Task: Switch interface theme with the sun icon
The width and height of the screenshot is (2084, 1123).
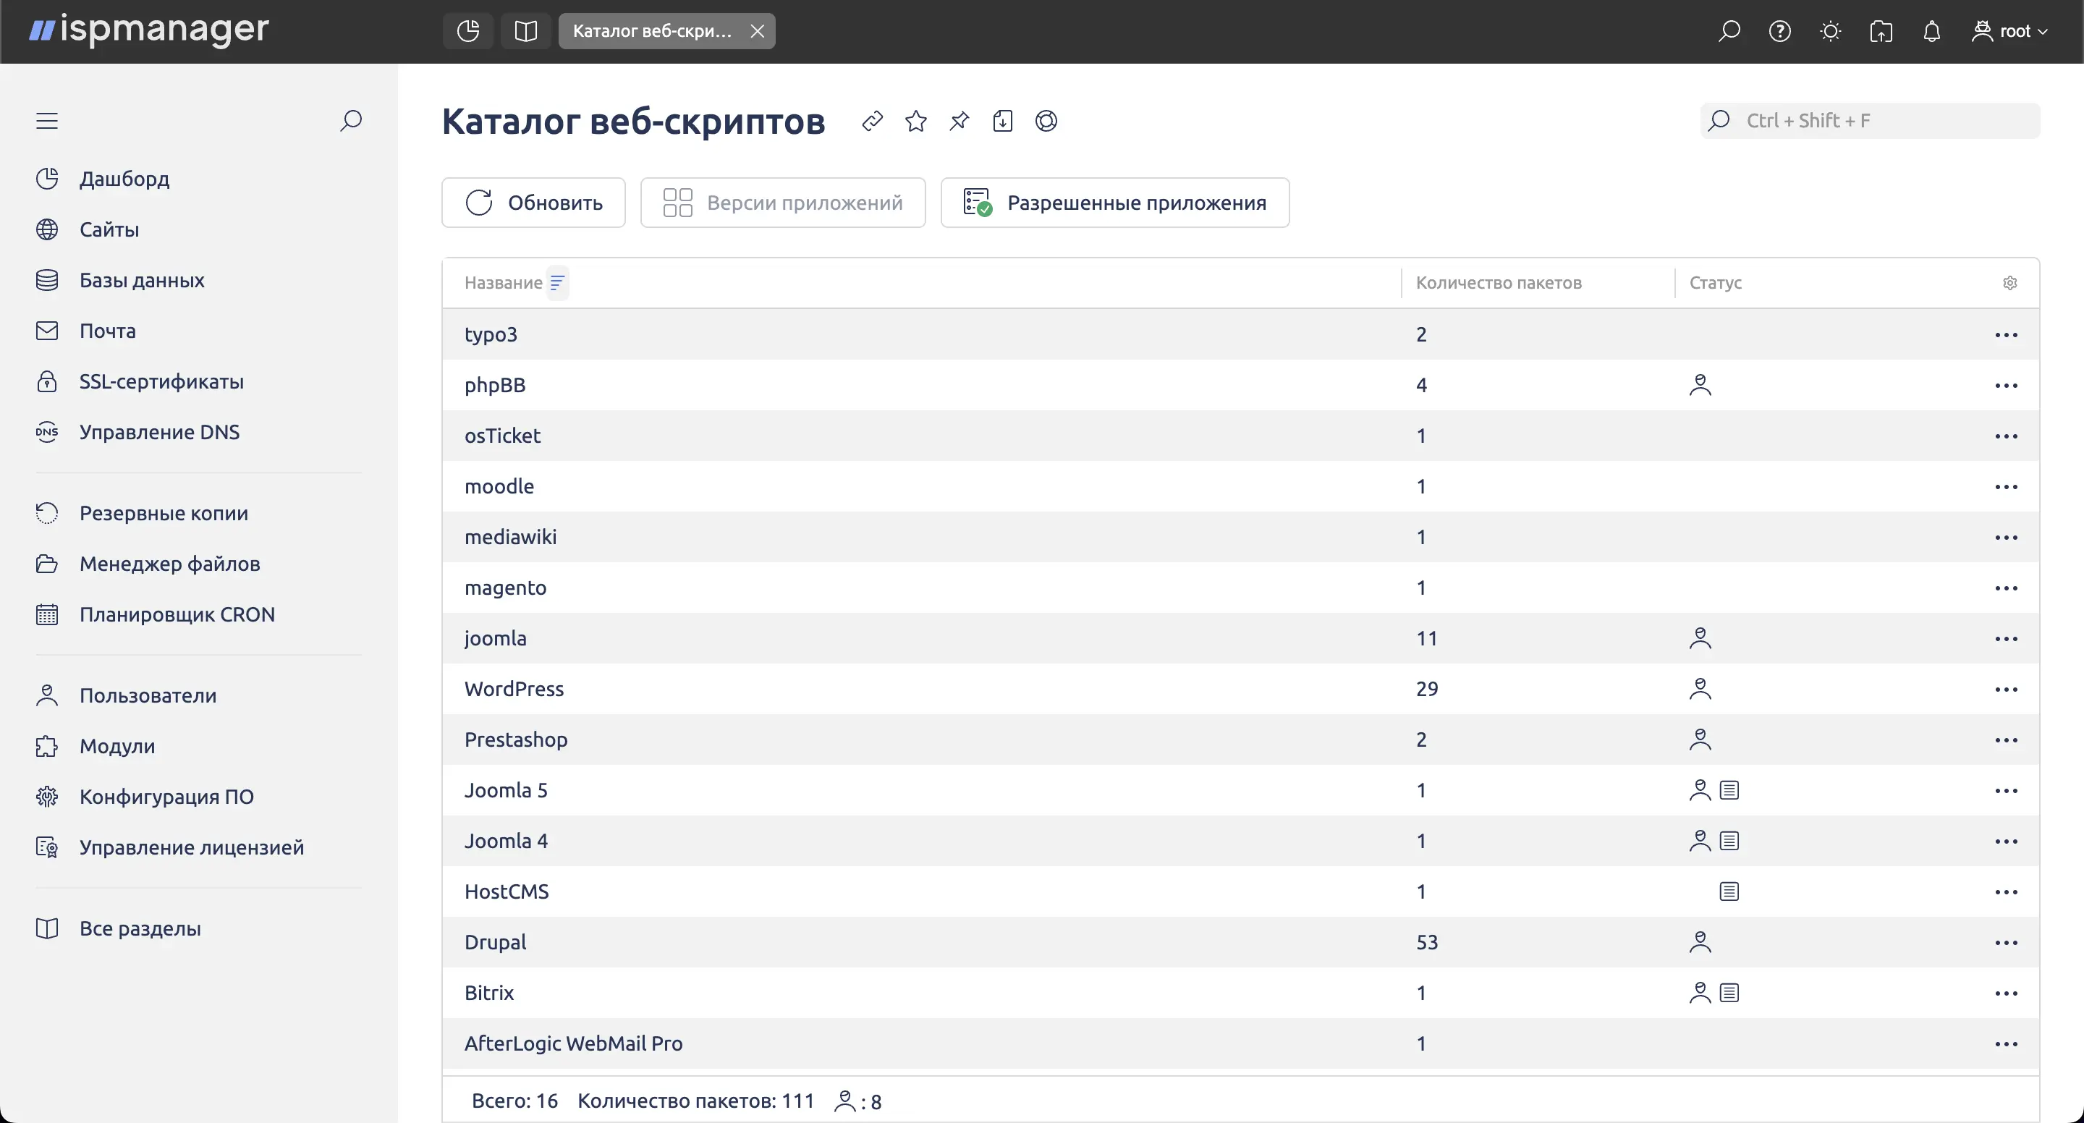Action: (x=1831, y=30)
